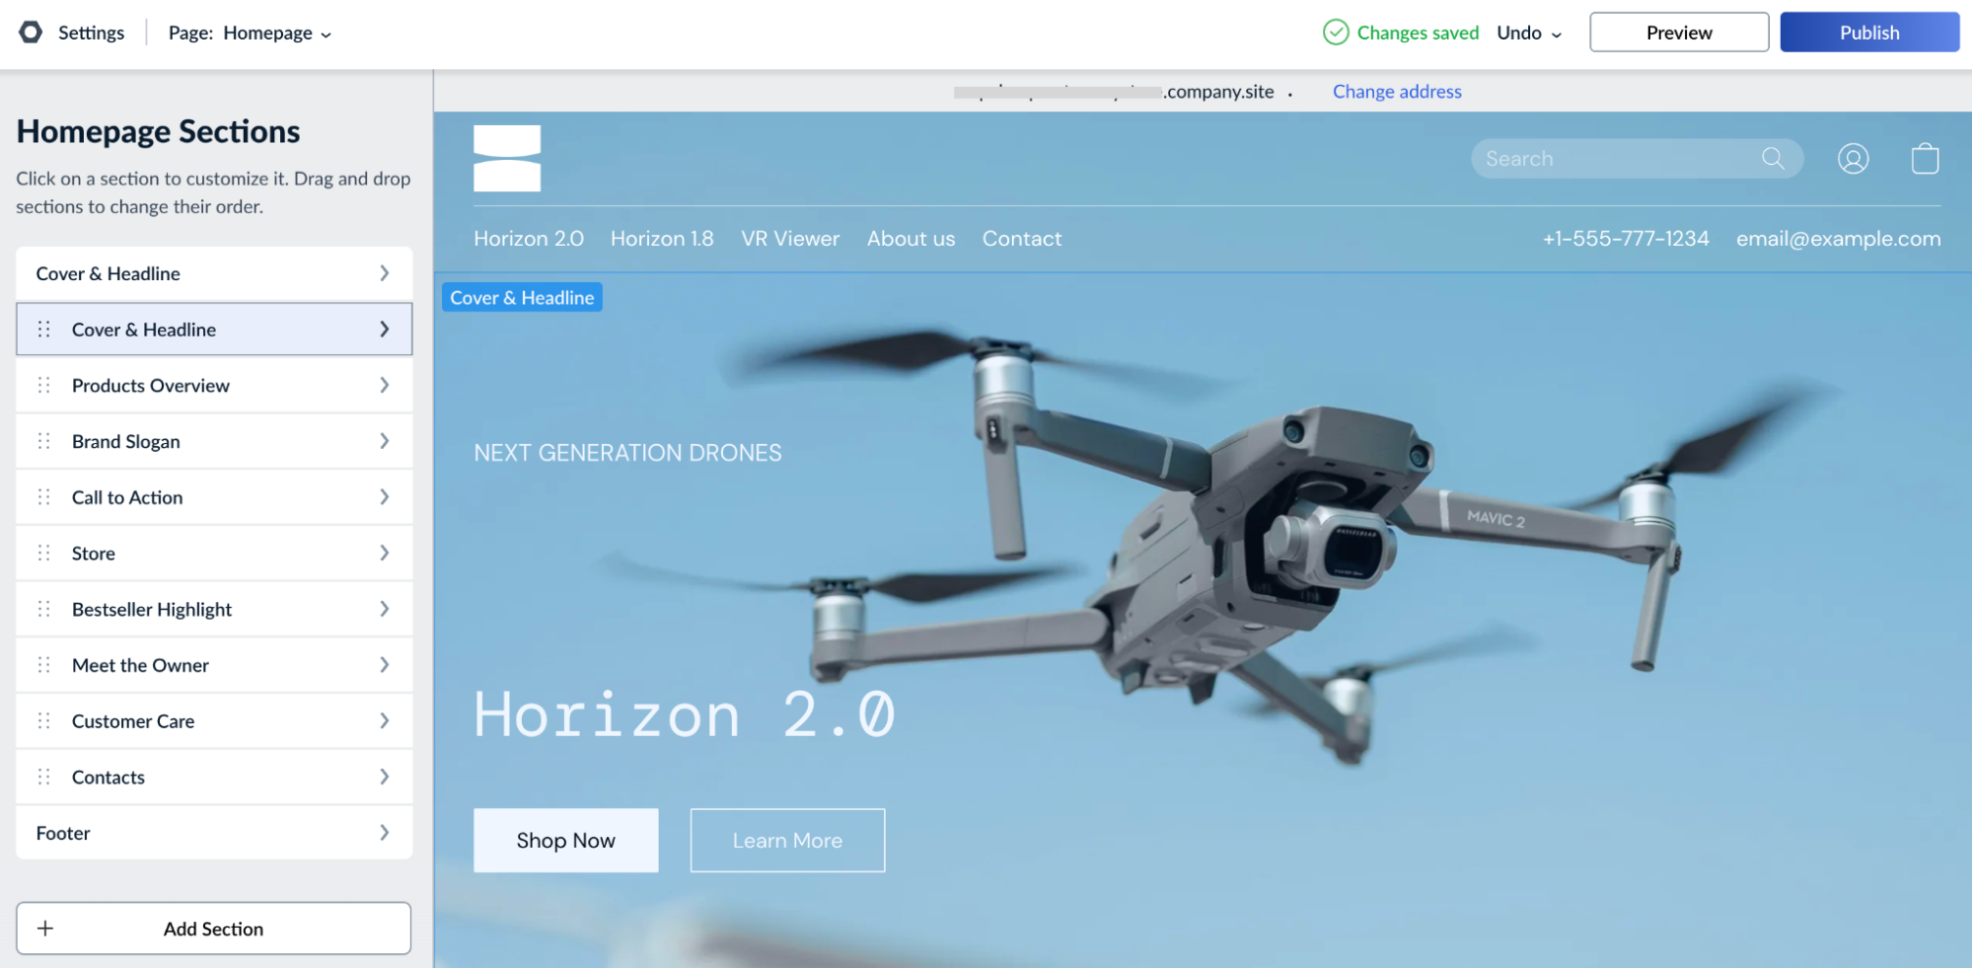
Task: Open Settings in the top bar
Action: [91, 33]
